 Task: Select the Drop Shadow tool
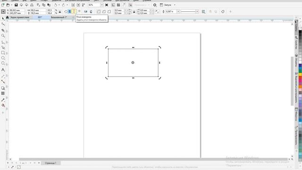[x=3, y=88]
